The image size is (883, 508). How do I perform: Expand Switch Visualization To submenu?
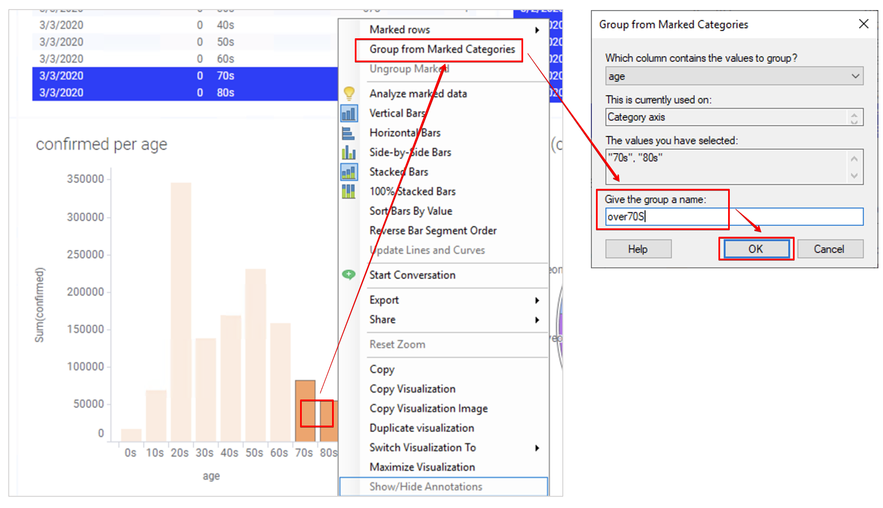pyautogui.click(x=444, y=447)
